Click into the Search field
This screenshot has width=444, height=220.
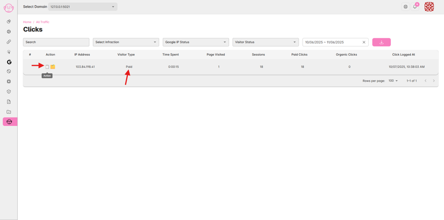56,42
